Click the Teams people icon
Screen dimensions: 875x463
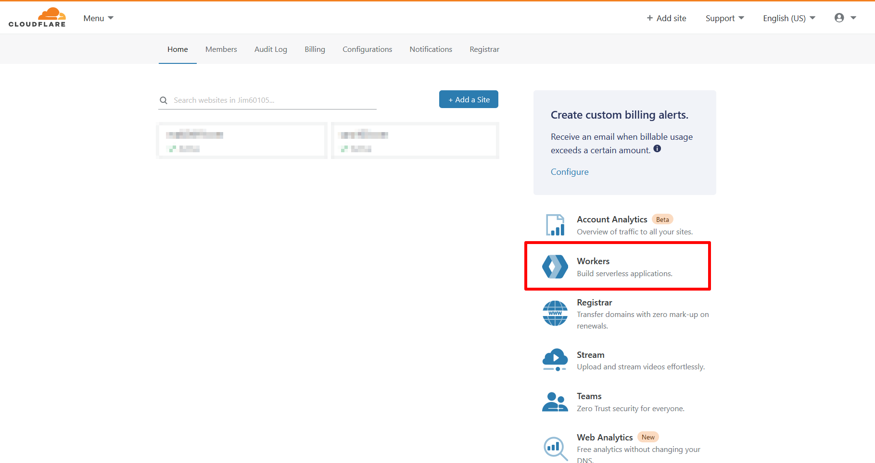pos(555,402)
